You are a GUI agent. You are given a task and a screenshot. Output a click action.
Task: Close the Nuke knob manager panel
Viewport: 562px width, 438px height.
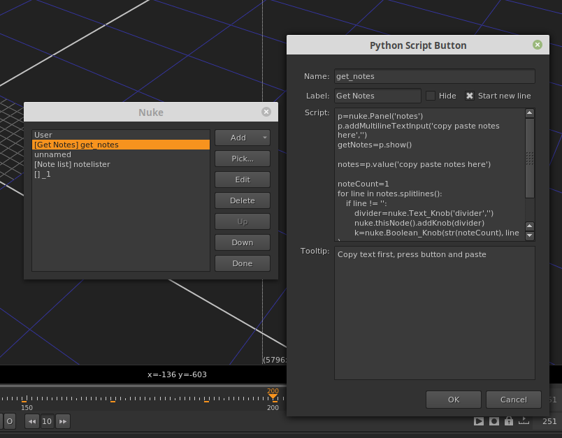[x=266, y=112]
